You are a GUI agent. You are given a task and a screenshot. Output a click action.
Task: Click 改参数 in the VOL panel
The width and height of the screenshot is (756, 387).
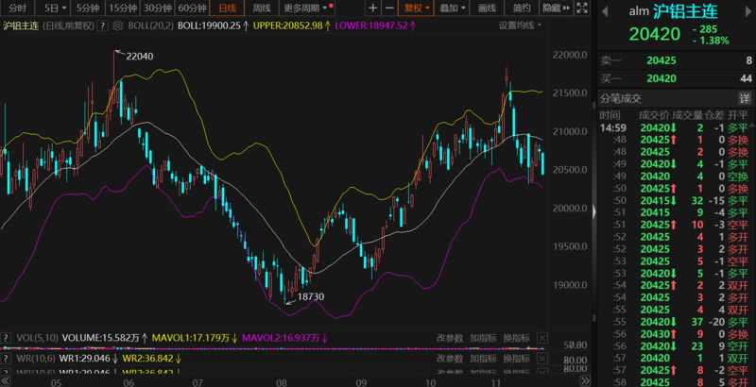pos(450,337)
